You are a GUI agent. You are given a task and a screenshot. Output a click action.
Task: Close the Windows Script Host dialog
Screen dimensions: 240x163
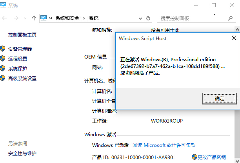coord(234,38)
